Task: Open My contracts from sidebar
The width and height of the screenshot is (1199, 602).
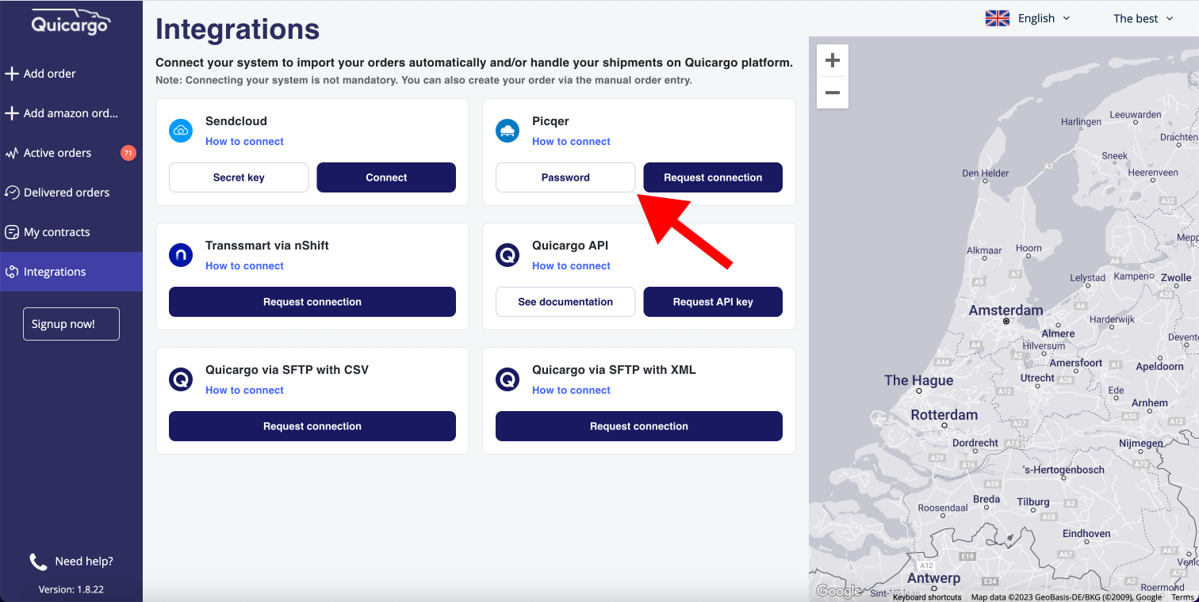Action: click(56, 232)
